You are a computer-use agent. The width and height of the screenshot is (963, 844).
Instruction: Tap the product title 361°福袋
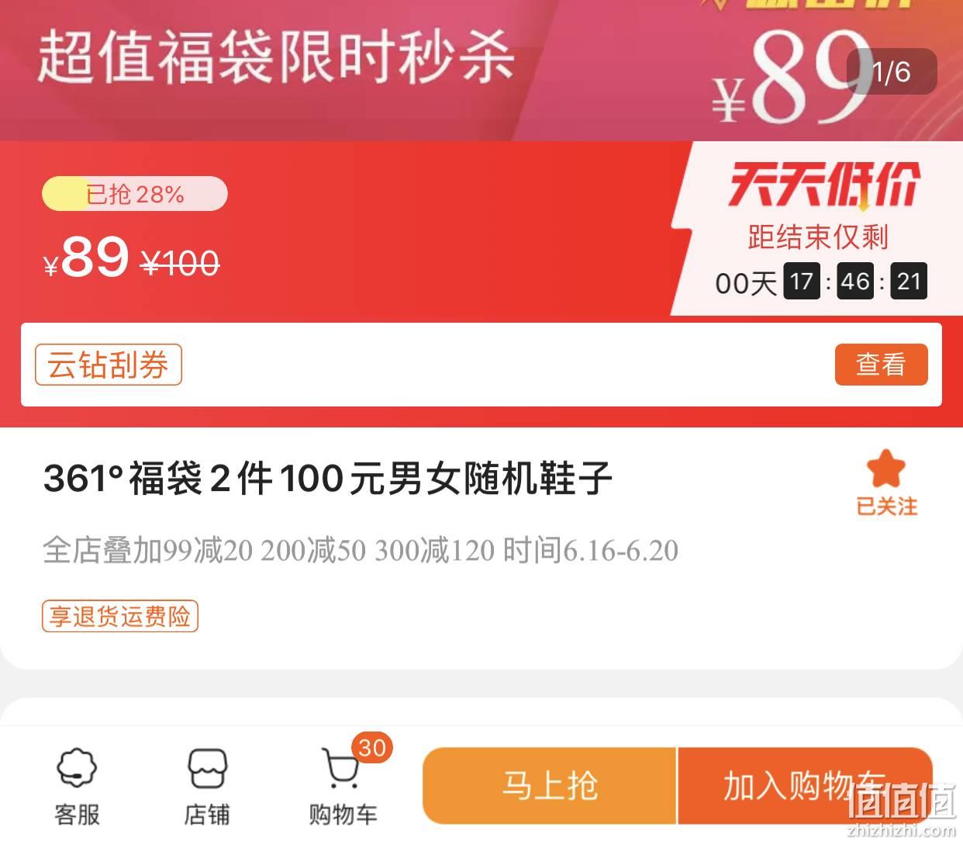pos(328,478)
